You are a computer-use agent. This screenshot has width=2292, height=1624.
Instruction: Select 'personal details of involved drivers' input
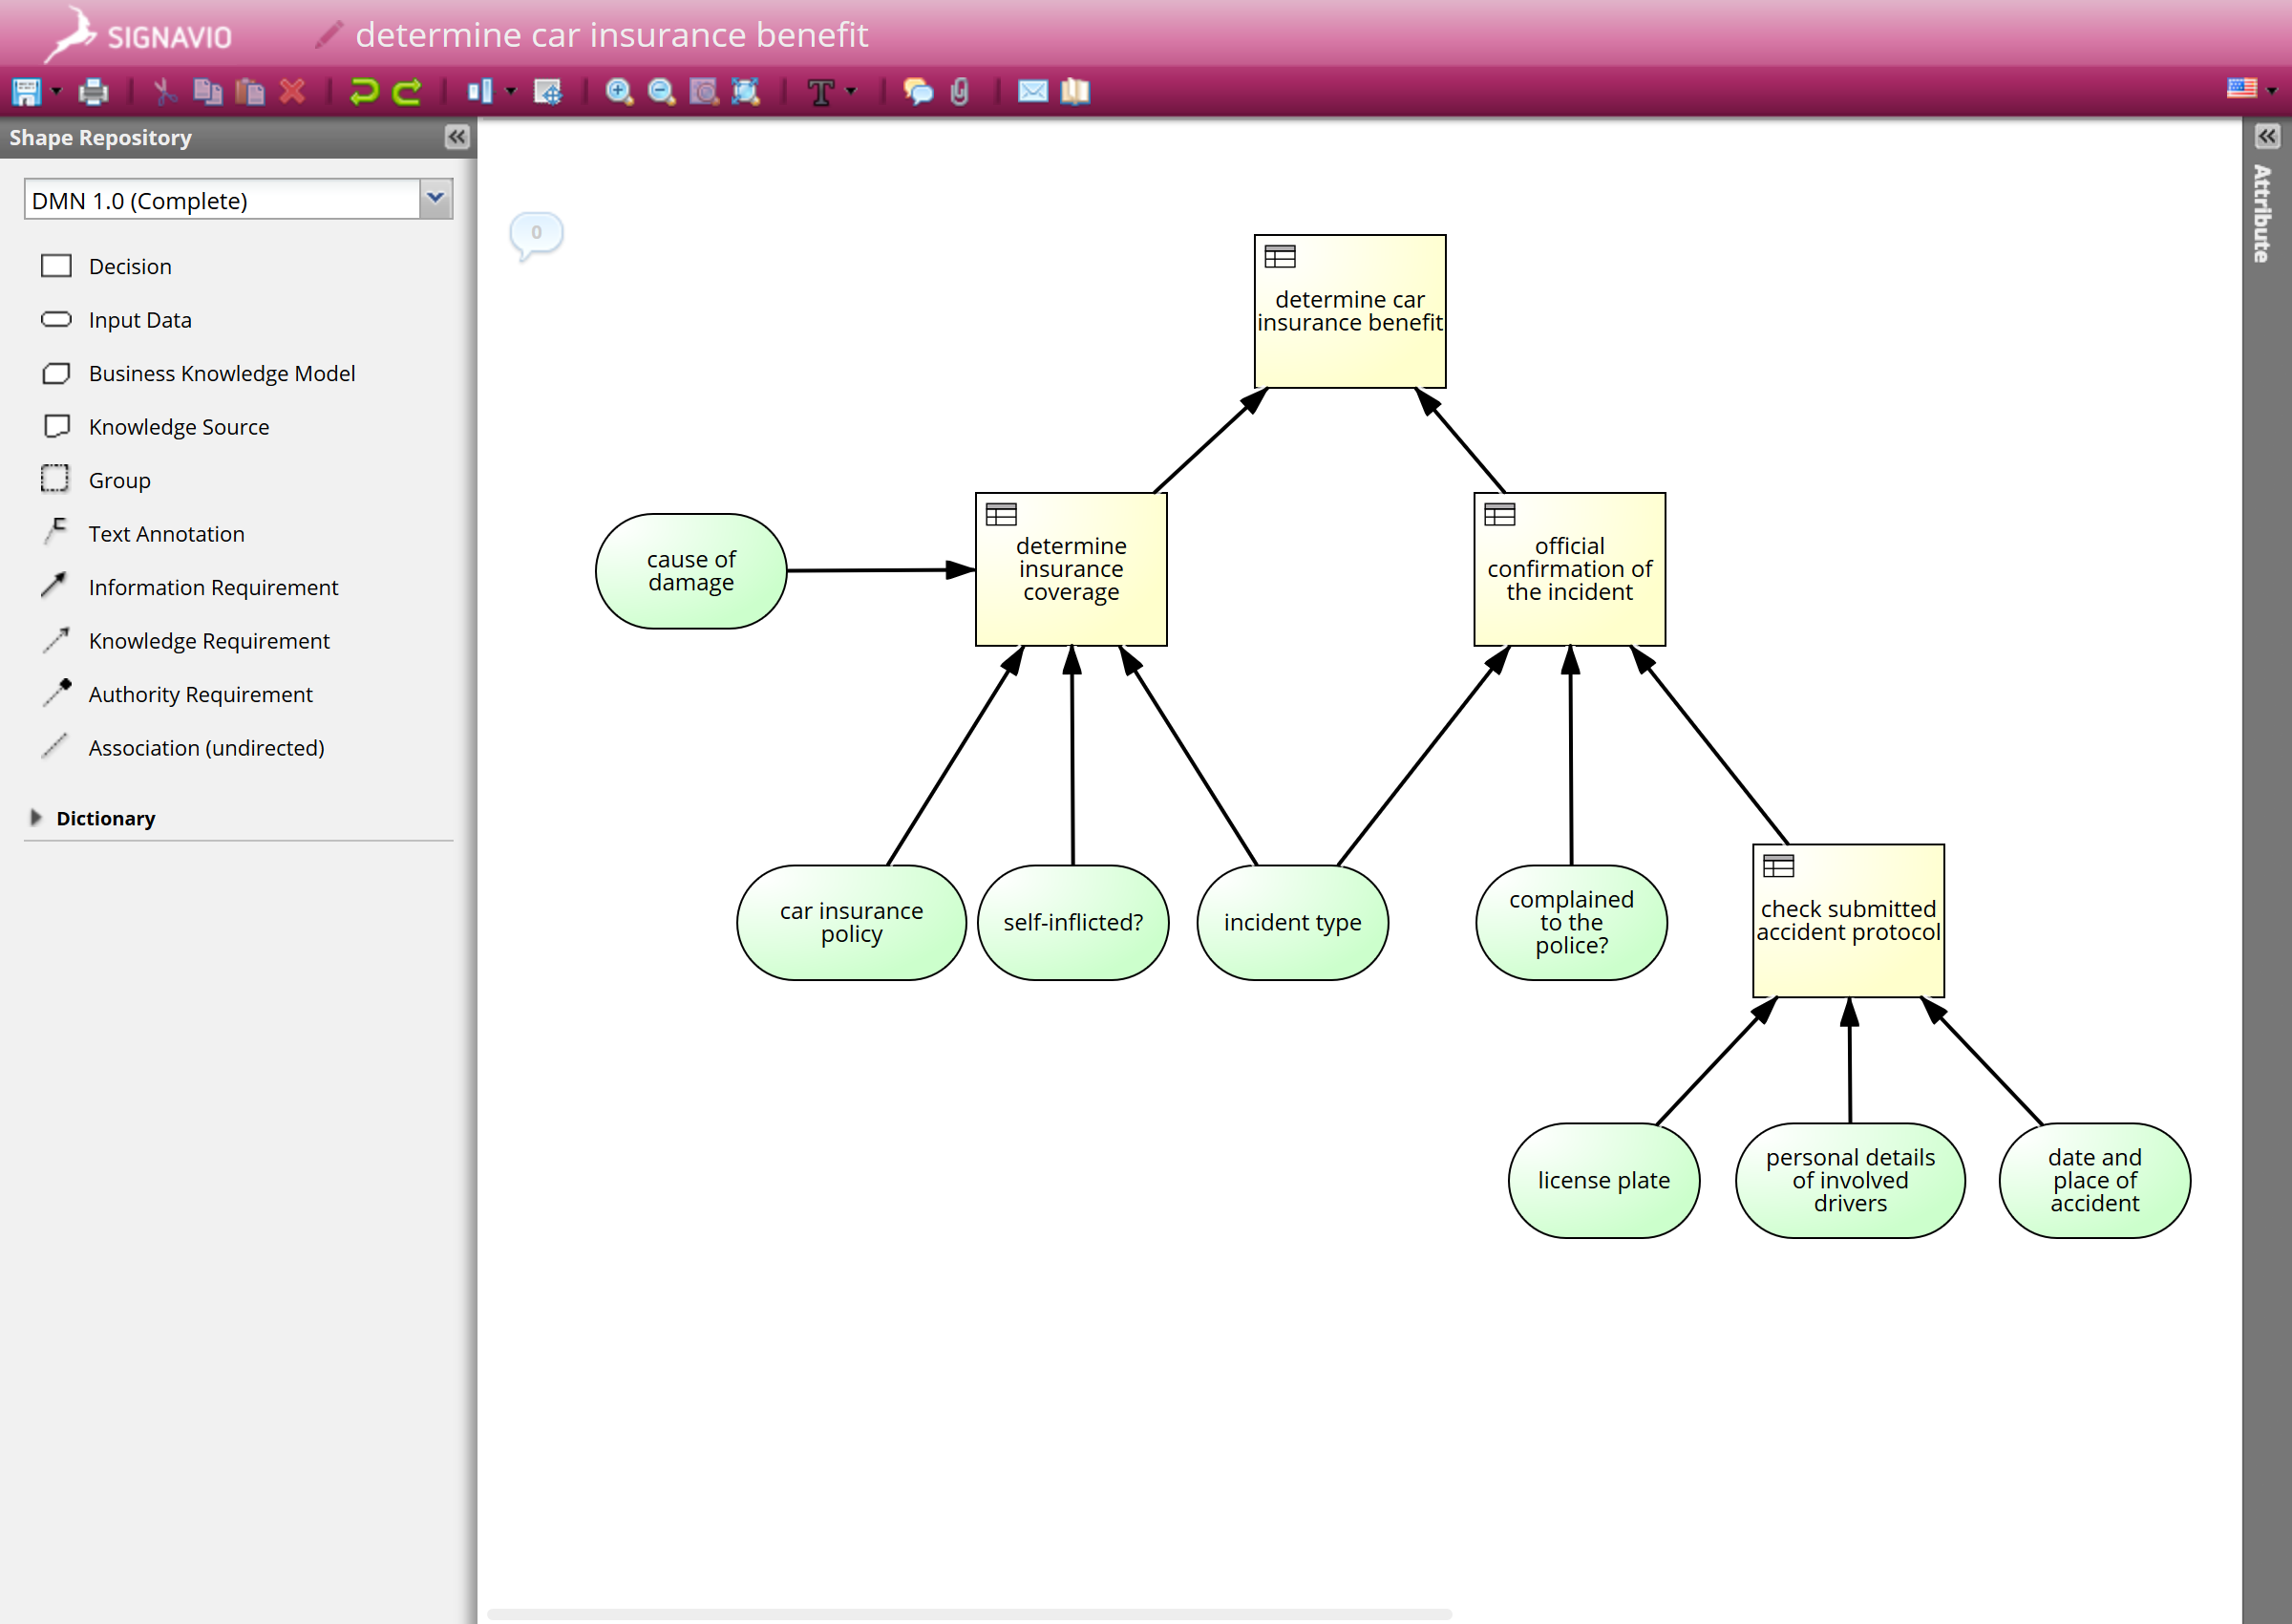[1850, 1181]
